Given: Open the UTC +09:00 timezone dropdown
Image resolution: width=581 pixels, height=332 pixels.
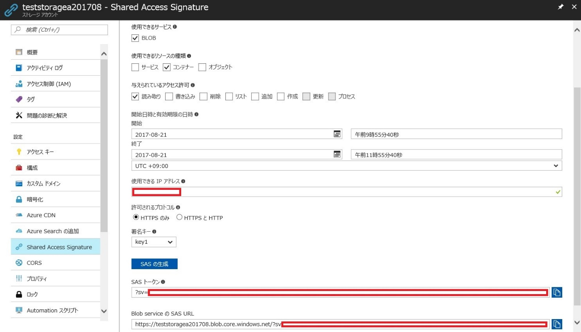Looking at the screenshot, I should click(x=347, y=166).
